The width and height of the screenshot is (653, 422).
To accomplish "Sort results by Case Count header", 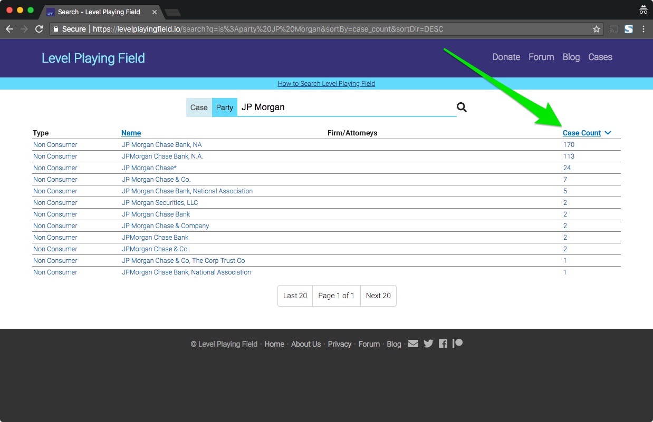I will click(582, 133).
